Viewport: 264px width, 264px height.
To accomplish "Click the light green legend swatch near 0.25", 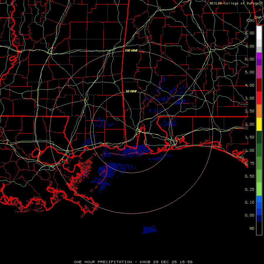I will (x=259, y=189).
